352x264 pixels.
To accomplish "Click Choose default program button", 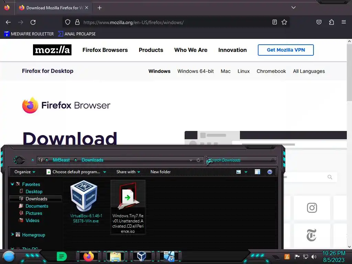I will point(74,172).
